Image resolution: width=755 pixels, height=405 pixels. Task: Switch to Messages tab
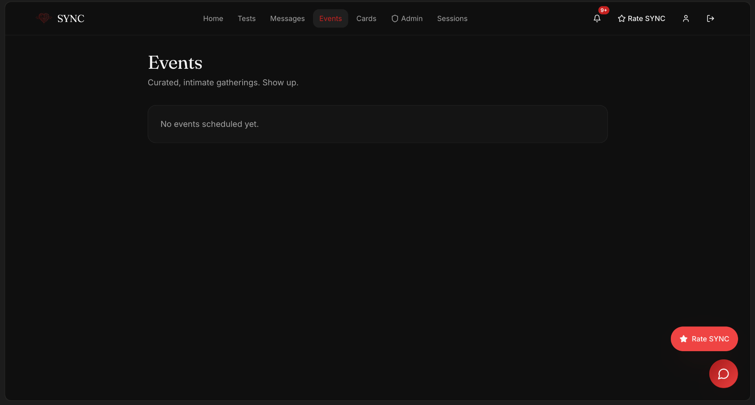(287, 18)
